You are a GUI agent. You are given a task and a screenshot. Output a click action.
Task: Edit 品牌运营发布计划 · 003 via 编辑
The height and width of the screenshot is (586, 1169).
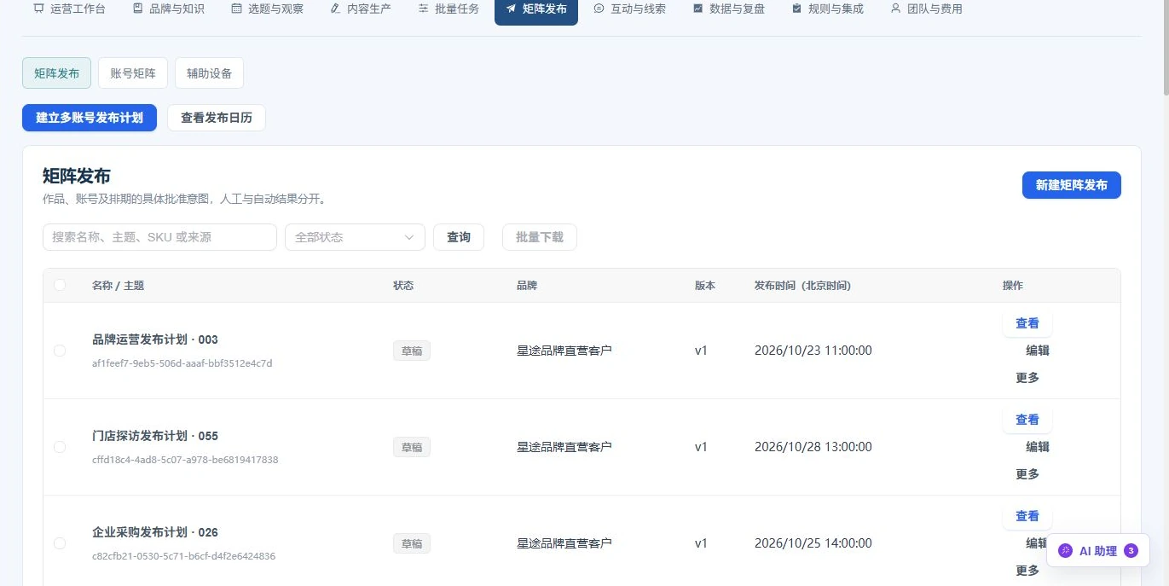(x=1038, y=351)
